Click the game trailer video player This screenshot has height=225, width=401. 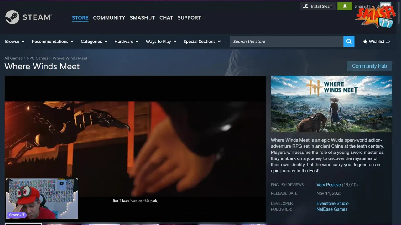(x=135, y=149)
